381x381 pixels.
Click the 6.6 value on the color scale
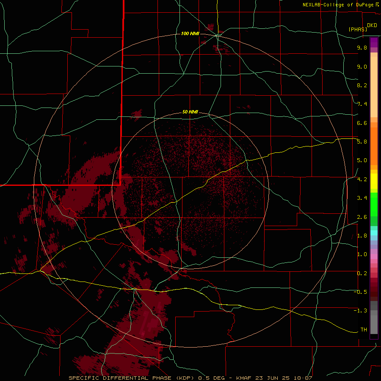coord(362,123)
